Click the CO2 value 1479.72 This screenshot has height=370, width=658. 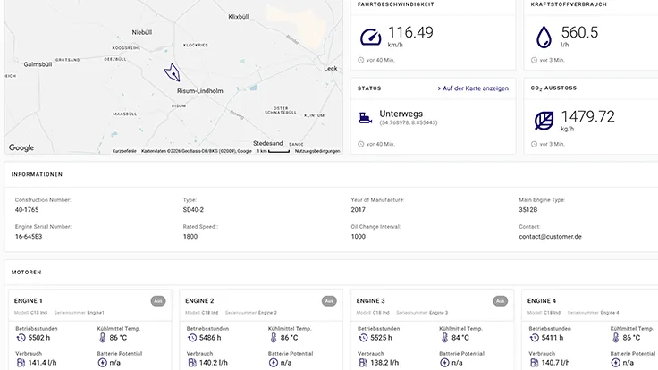tap(588, 116)
